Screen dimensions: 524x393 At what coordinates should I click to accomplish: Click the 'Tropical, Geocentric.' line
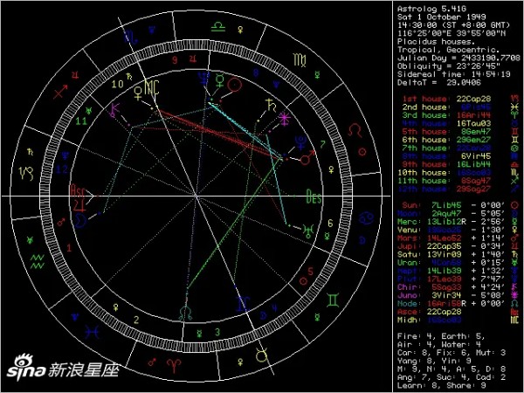pyautogui.click(x=448, y=50)
